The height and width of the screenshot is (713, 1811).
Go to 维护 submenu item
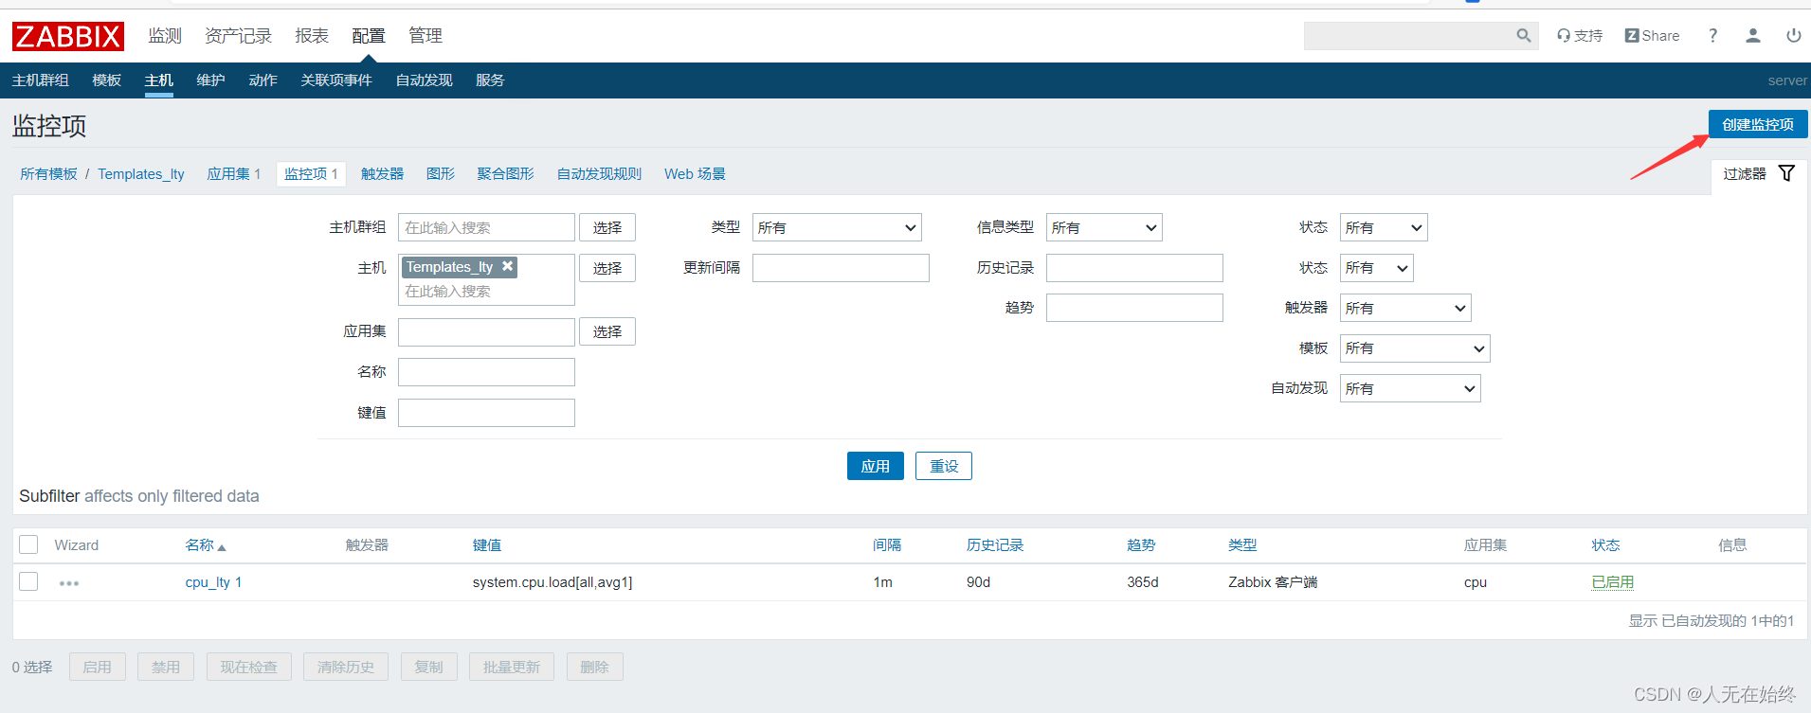[x=210, y=80]
